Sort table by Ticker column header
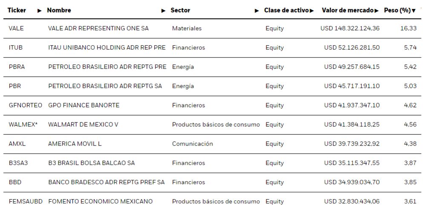The image size is (426, 206). click(17, 10)
